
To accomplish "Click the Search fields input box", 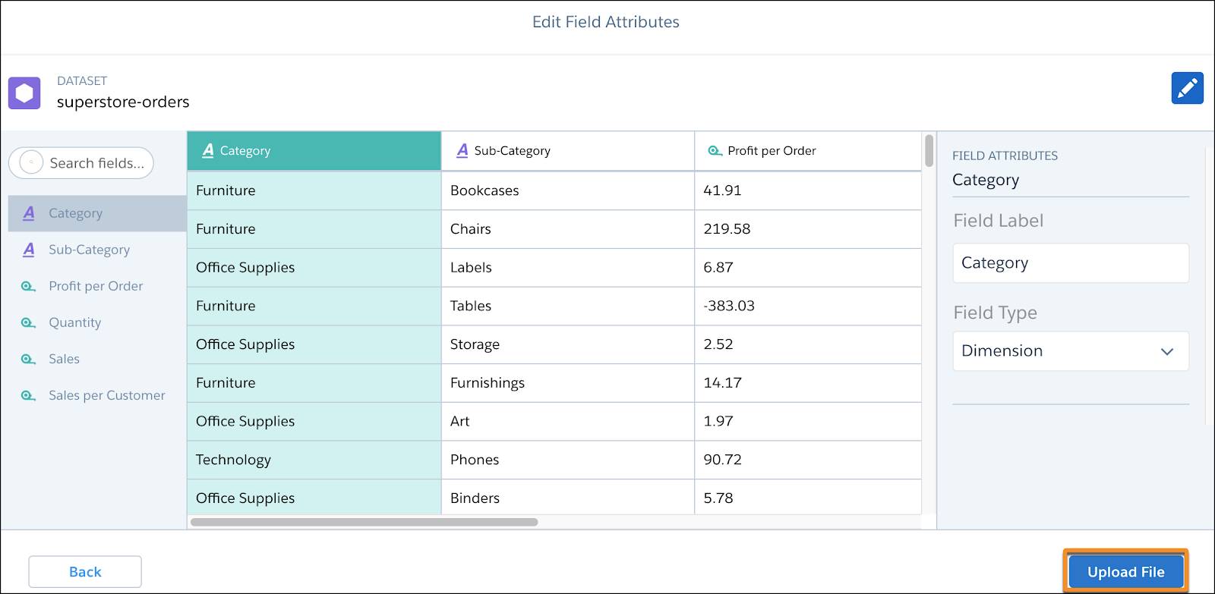I will pyautogui.click(x=81, y=163).
